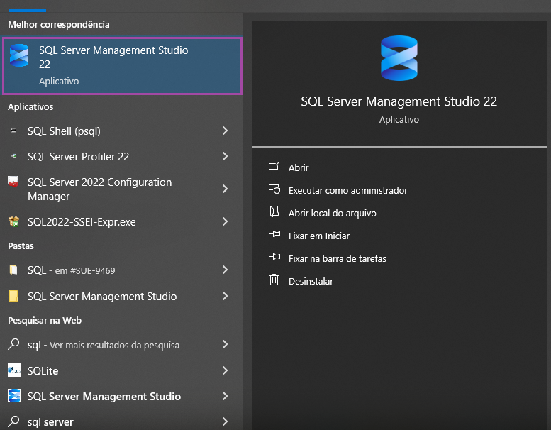Choose Abrir local do arquivo
The height and width of the screenshot is (430, 551).
tap(332, 213)
